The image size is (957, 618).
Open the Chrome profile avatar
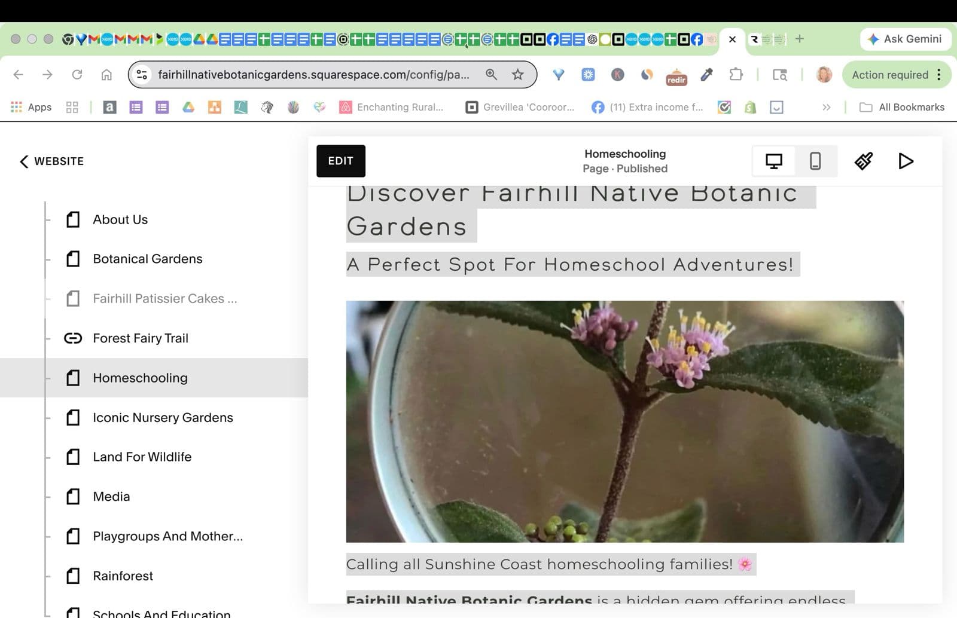tap(824, 75)
